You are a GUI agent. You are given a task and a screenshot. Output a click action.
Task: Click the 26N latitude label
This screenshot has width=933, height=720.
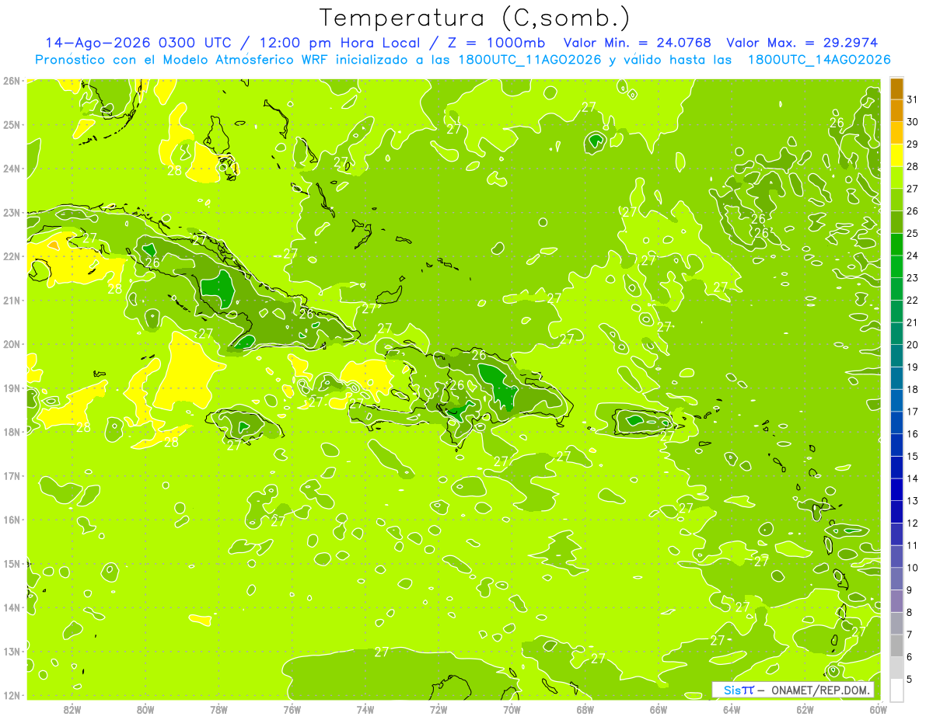click(x=11, y=81)
